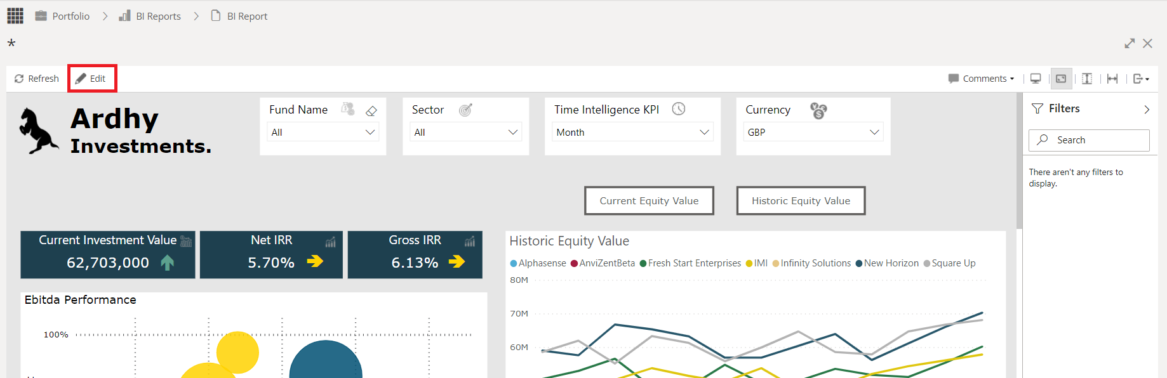The height and width of the screenshot is (378, 1167).
Task: Click the Historic Equity Value chart title
Action: (x=569, y=241)
